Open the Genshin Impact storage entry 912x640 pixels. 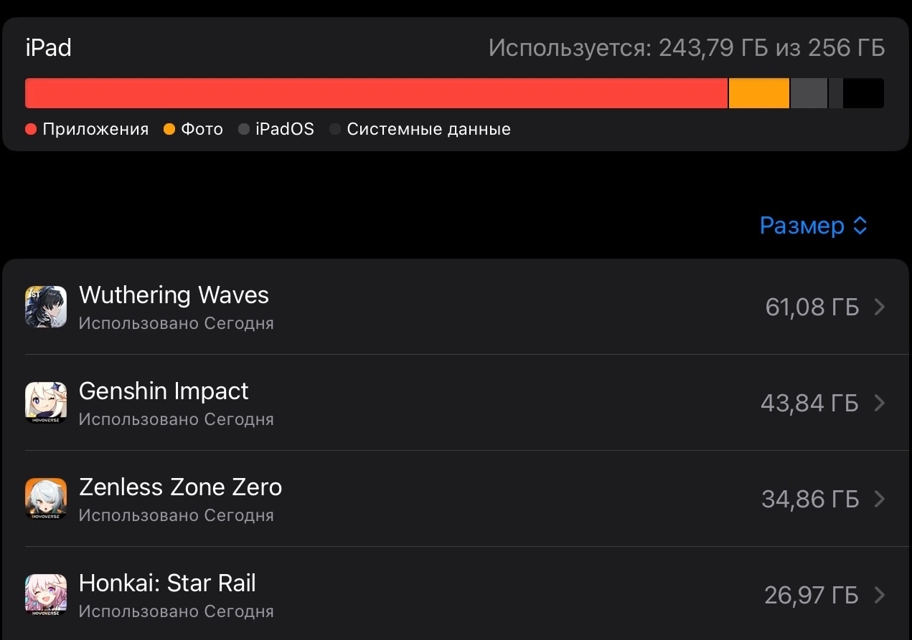tap(456, 403)
